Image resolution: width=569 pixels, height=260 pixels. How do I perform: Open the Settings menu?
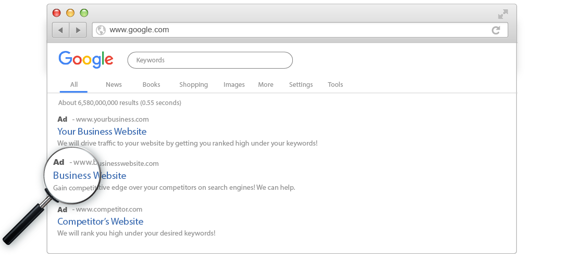[301, 85]
